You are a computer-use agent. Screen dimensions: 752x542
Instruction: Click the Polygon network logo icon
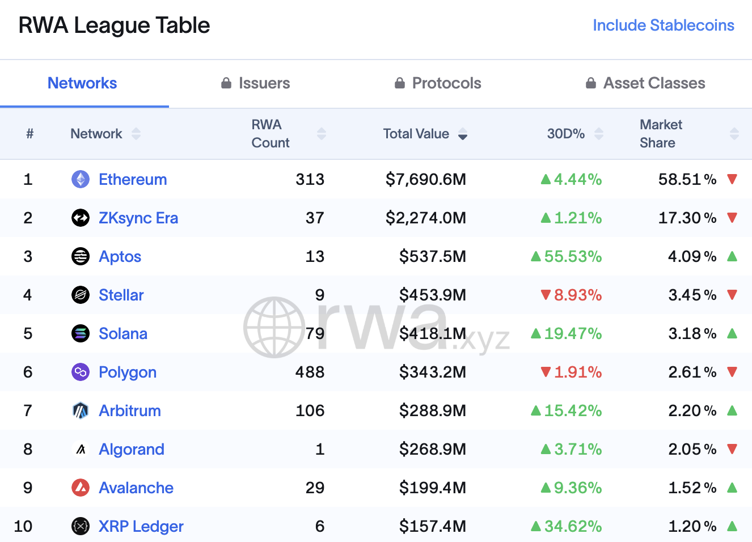[x=81, y=372]
